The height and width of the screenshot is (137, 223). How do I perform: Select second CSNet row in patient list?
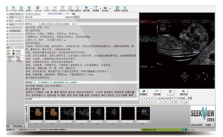[x=15, y=61]
